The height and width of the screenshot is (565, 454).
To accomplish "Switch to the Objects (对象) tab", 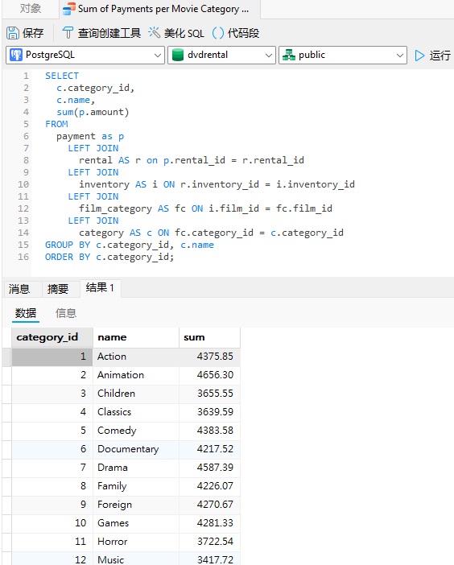I will pos(31,8).
